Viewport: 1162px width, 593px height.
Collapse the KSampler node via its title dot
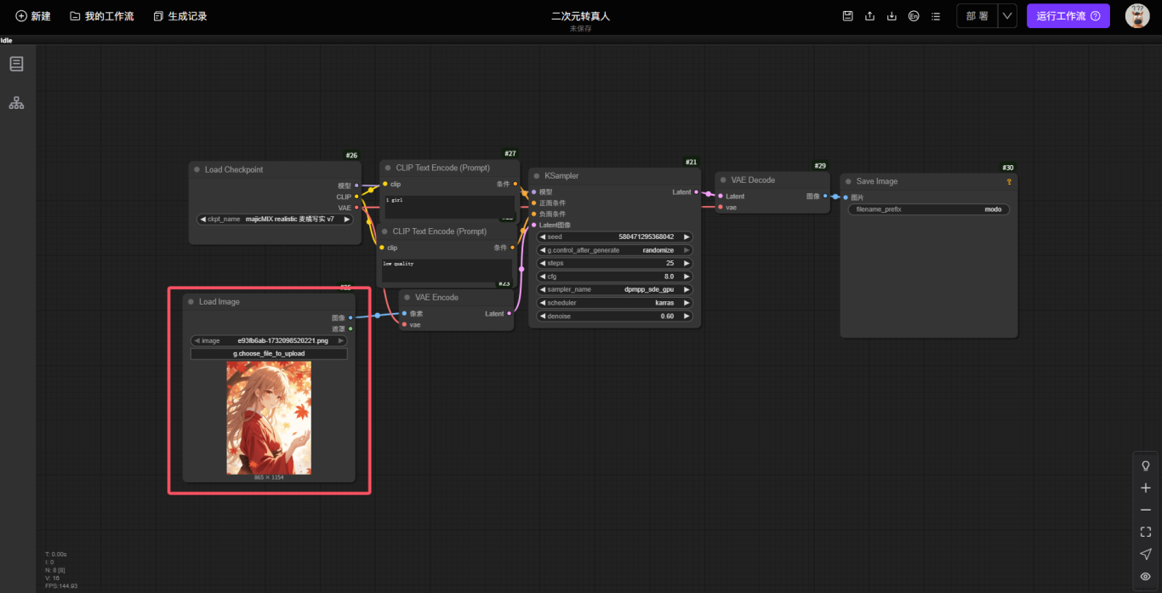coord(537,176)
